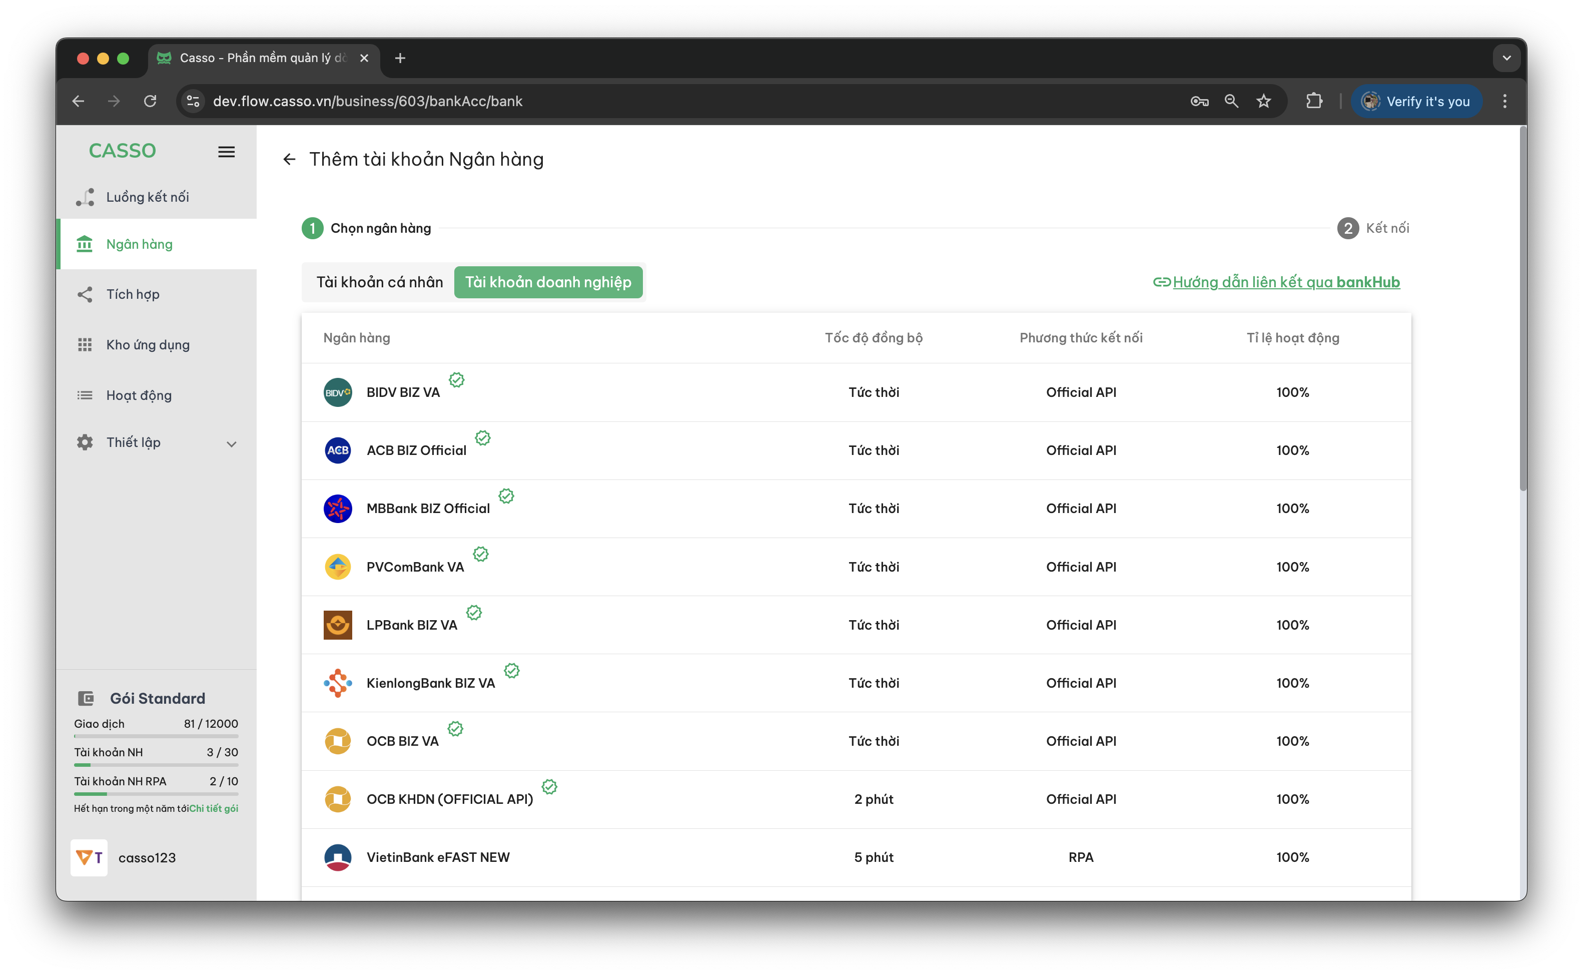1583x975 pixels.
Task: Click the Giao dịch usage progress bar
Action: pos(156,736)
